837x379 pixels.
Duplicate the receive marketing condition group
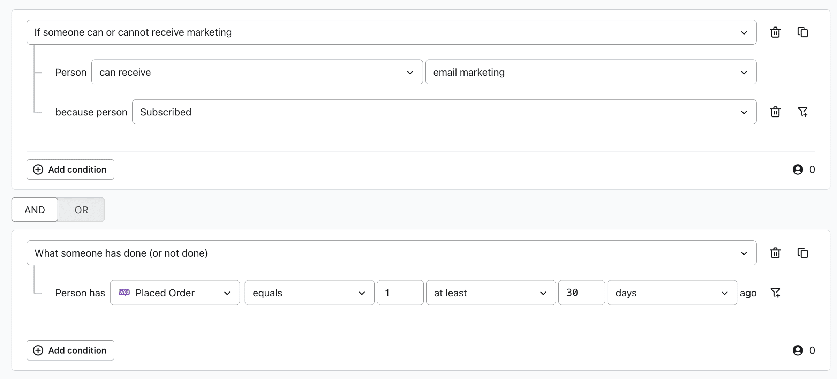[802, 32]
